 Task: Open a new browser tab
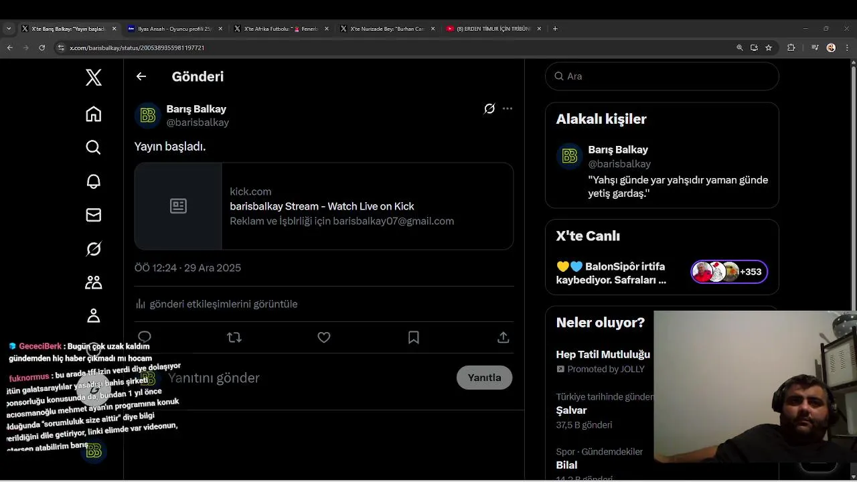(x=555, y=29)
